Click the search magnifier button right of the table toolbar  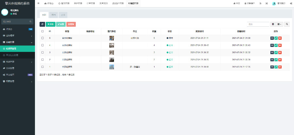pyautogui.click(x=287, y=24)
